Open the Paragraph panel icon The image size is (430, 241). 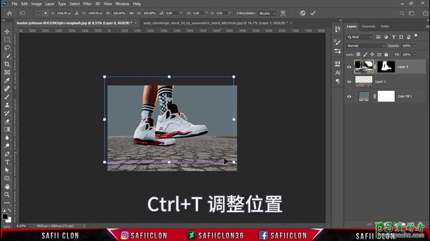click(338, 81)
